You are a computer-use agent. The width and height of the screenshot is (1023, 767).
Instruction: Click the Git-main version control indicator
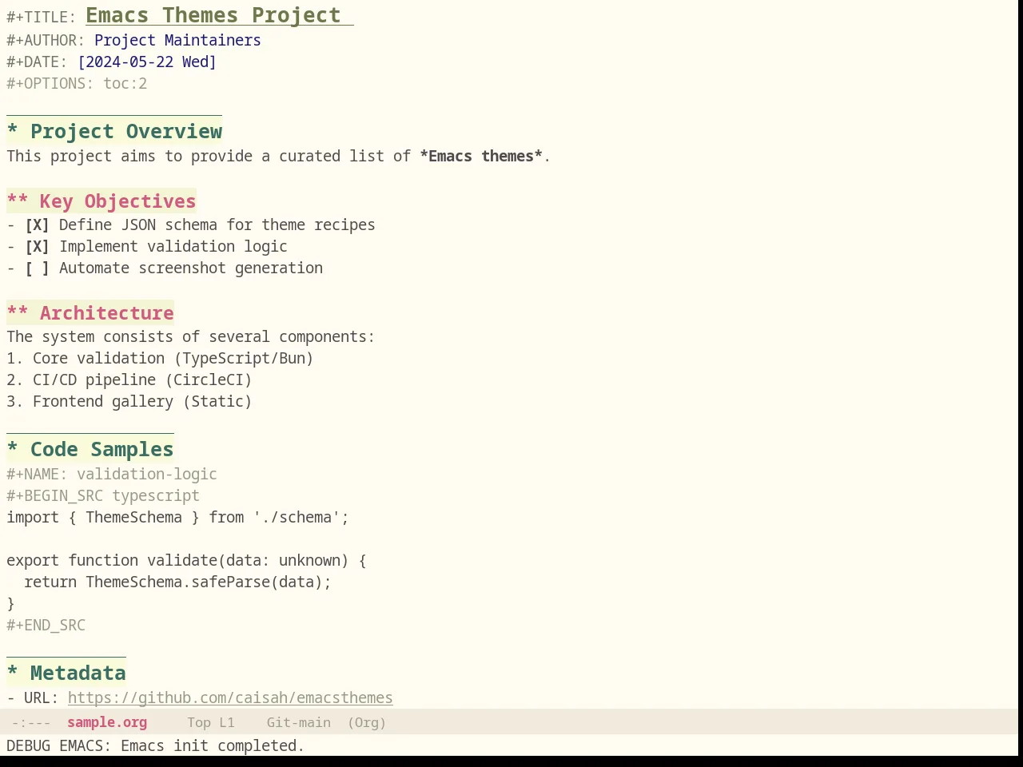(x=299, y=722)
